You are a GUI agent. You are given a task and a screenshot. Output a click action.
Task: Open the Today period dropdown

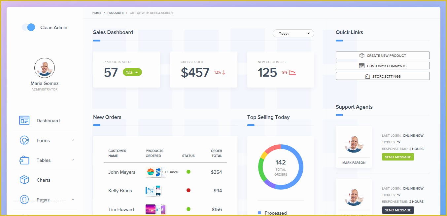(293, 33)
